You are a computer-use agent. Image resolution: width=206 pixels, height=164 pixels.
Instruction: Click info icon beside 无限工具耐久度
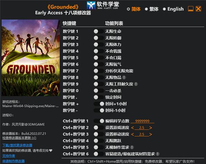click(x=136, y=84)
